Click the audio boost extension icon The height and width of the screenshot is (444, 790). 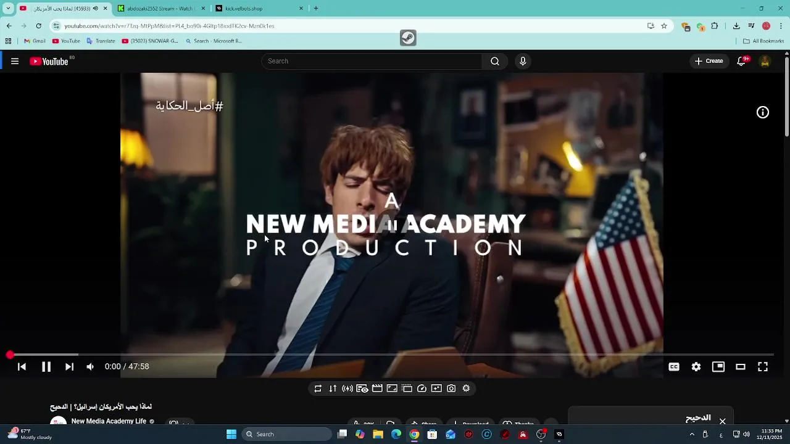pyautogui.click(x=347, y=388)
